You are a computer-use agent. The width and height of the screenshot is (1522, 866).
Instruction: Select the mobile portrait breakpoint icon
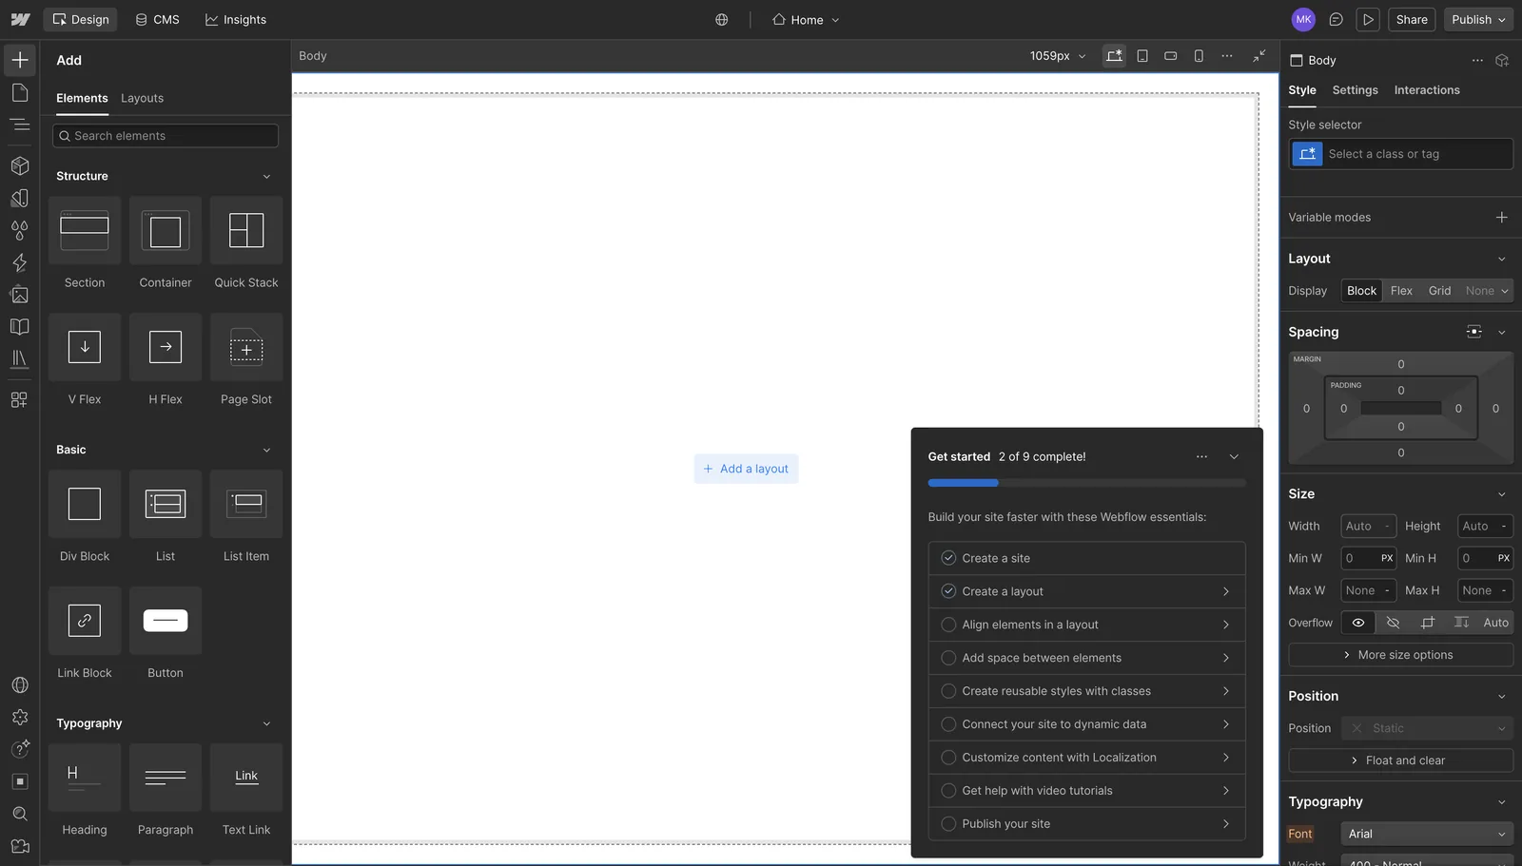[1199, 56]
